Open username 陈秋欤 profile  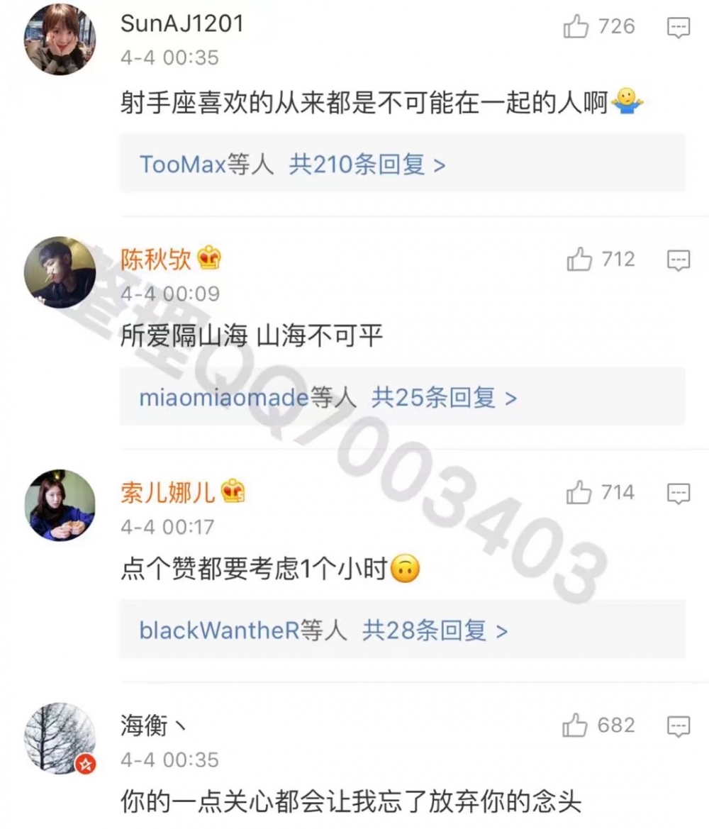[x=155, y=259]
